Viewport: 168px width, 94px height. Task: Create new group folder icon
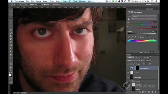click(149, 92)
